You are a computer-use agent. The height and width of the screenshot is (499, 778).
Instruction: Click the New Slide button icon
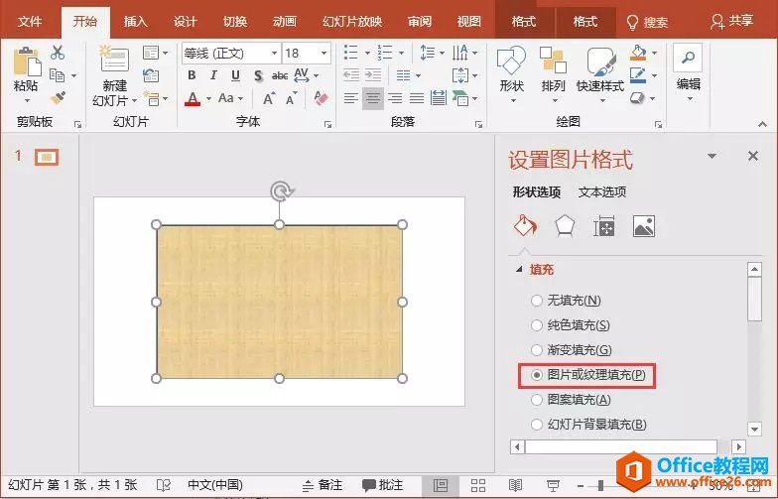coord(115,60)
